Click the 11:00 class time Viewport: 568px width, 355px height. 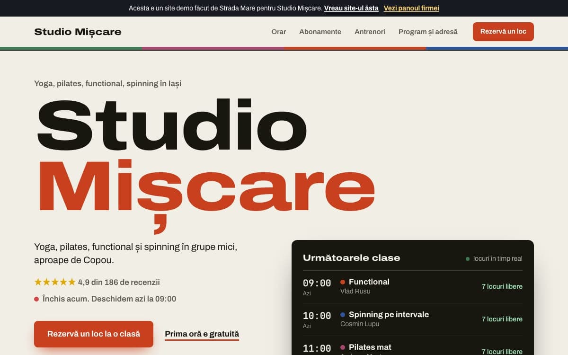(317, 348)
